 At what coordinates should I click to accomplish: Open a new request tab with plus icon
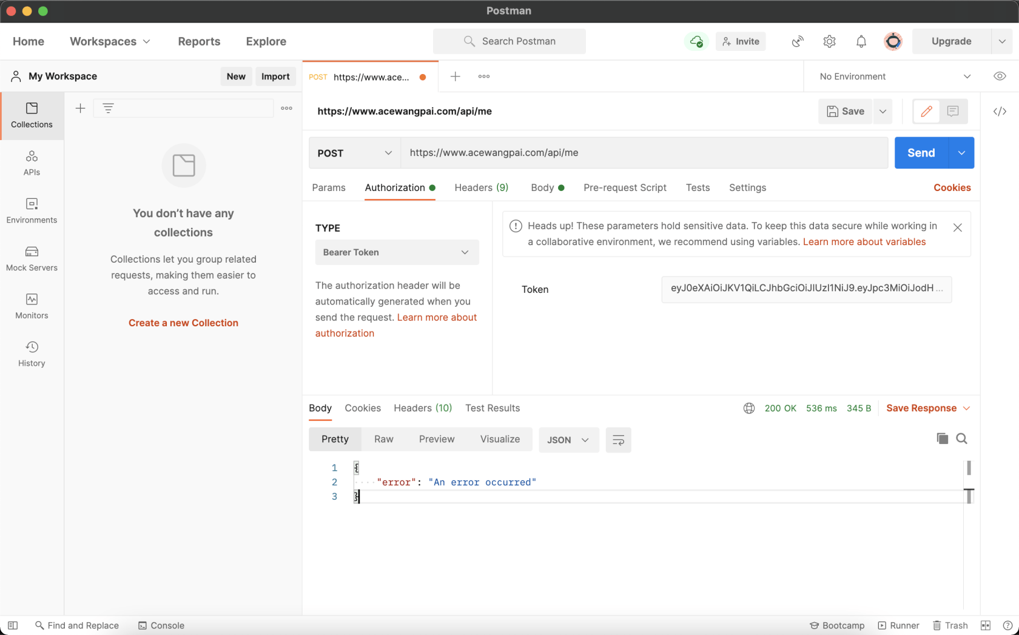point(455,76)
